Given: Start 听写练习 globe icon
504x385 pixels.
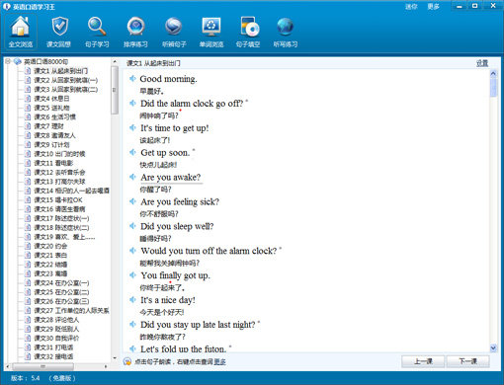Looking at the screenshot, I should 286,32.
